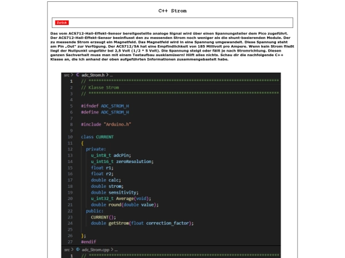345x258 pixels.
Task: Click the 'double strom;' line
Action: (107, 186)
